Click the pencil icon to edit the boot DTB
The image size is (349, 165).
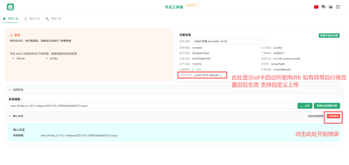[x=221, y=75]
